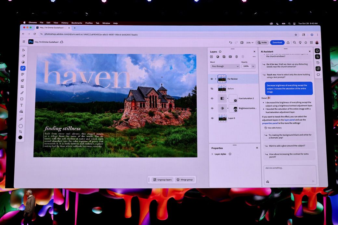The width and height of the screenshot is (338, 225).
Task: Open the search magnifier icon
Action: 294,43
